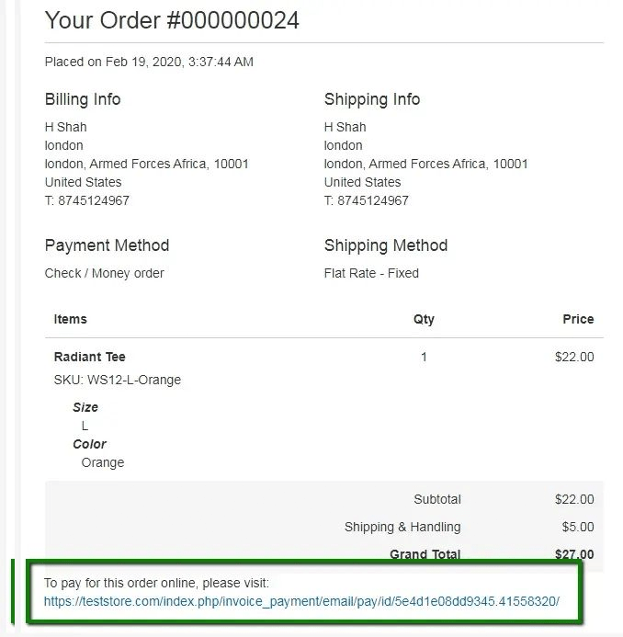Click the Orange color value
The image size is (623, 637).
(103, 462)
